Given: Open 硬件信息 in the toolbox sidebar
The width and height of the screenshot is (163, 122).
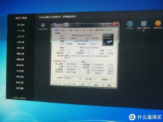Looking at the screenshot, I should [21, 25].
